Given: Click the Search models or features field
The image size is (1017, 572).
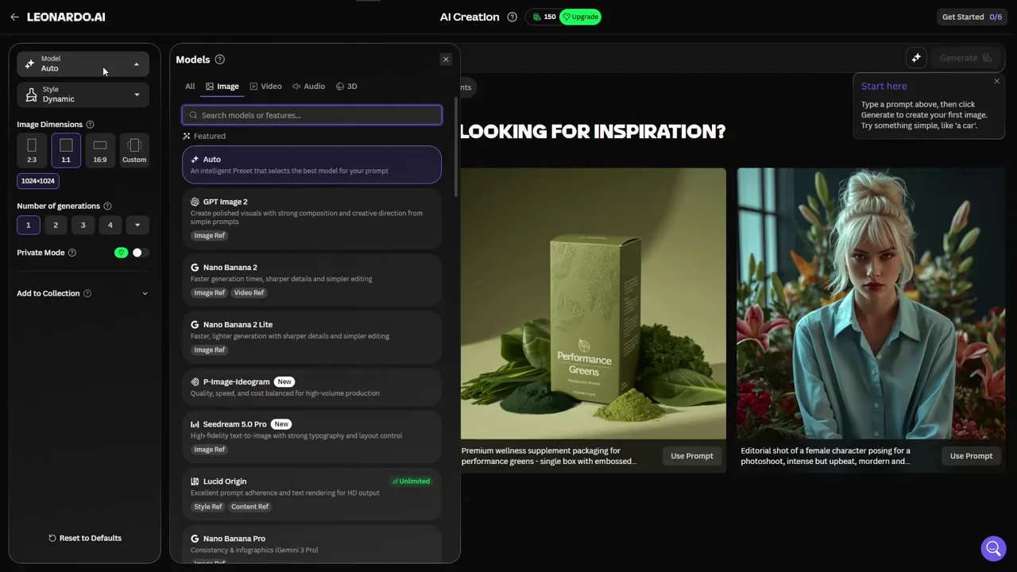Looking at the screenshot, I should point(311,115).
